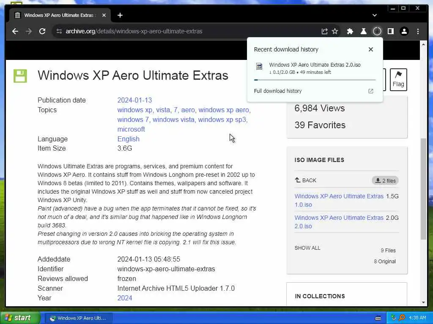Click the browser back arrow
This screenshot has width=433, height=324.
click(15, 31)
